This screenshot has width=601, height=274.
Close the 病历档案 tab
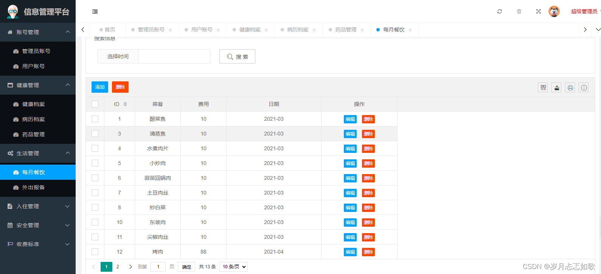coord(314,30)
